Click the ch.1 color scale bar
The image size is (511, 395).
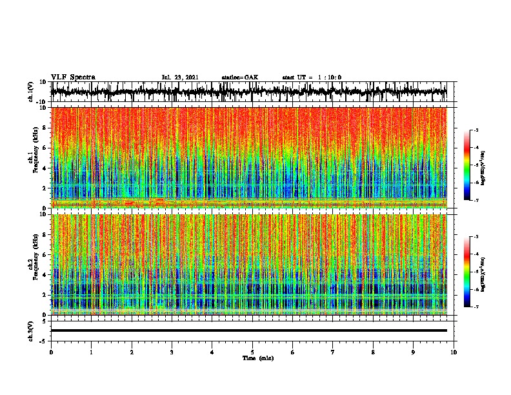(467, 165)
